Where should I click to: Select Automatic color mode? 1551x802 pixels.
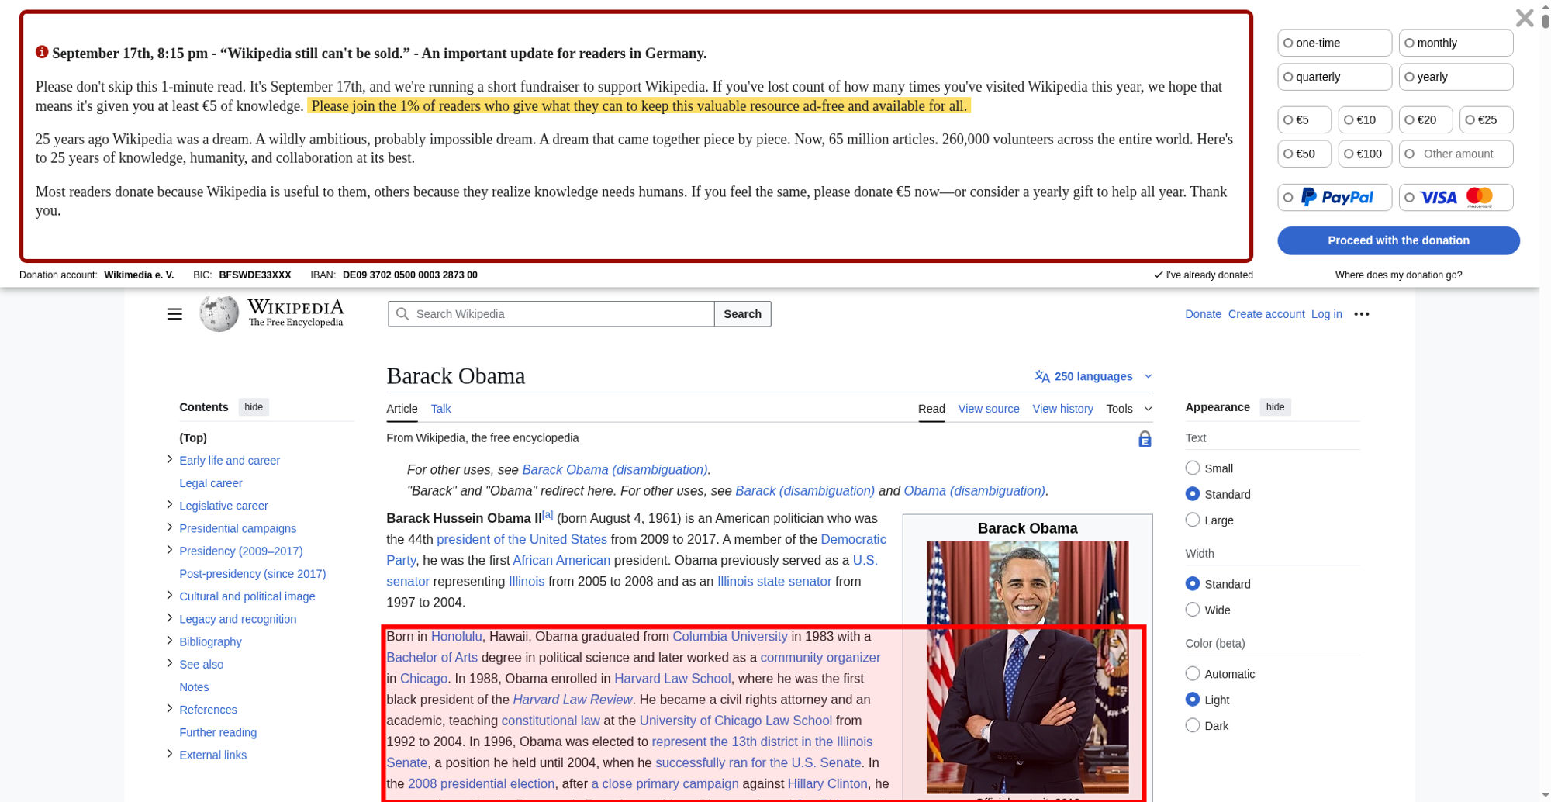click(1193, 673)
